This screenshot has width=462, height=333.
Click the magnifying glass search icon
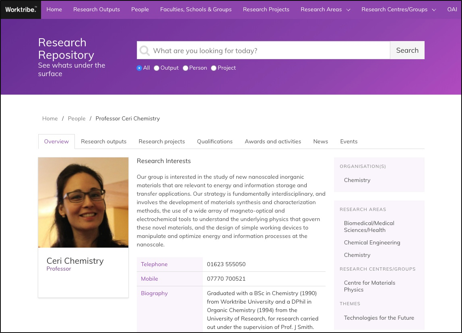tap(144, 50)
